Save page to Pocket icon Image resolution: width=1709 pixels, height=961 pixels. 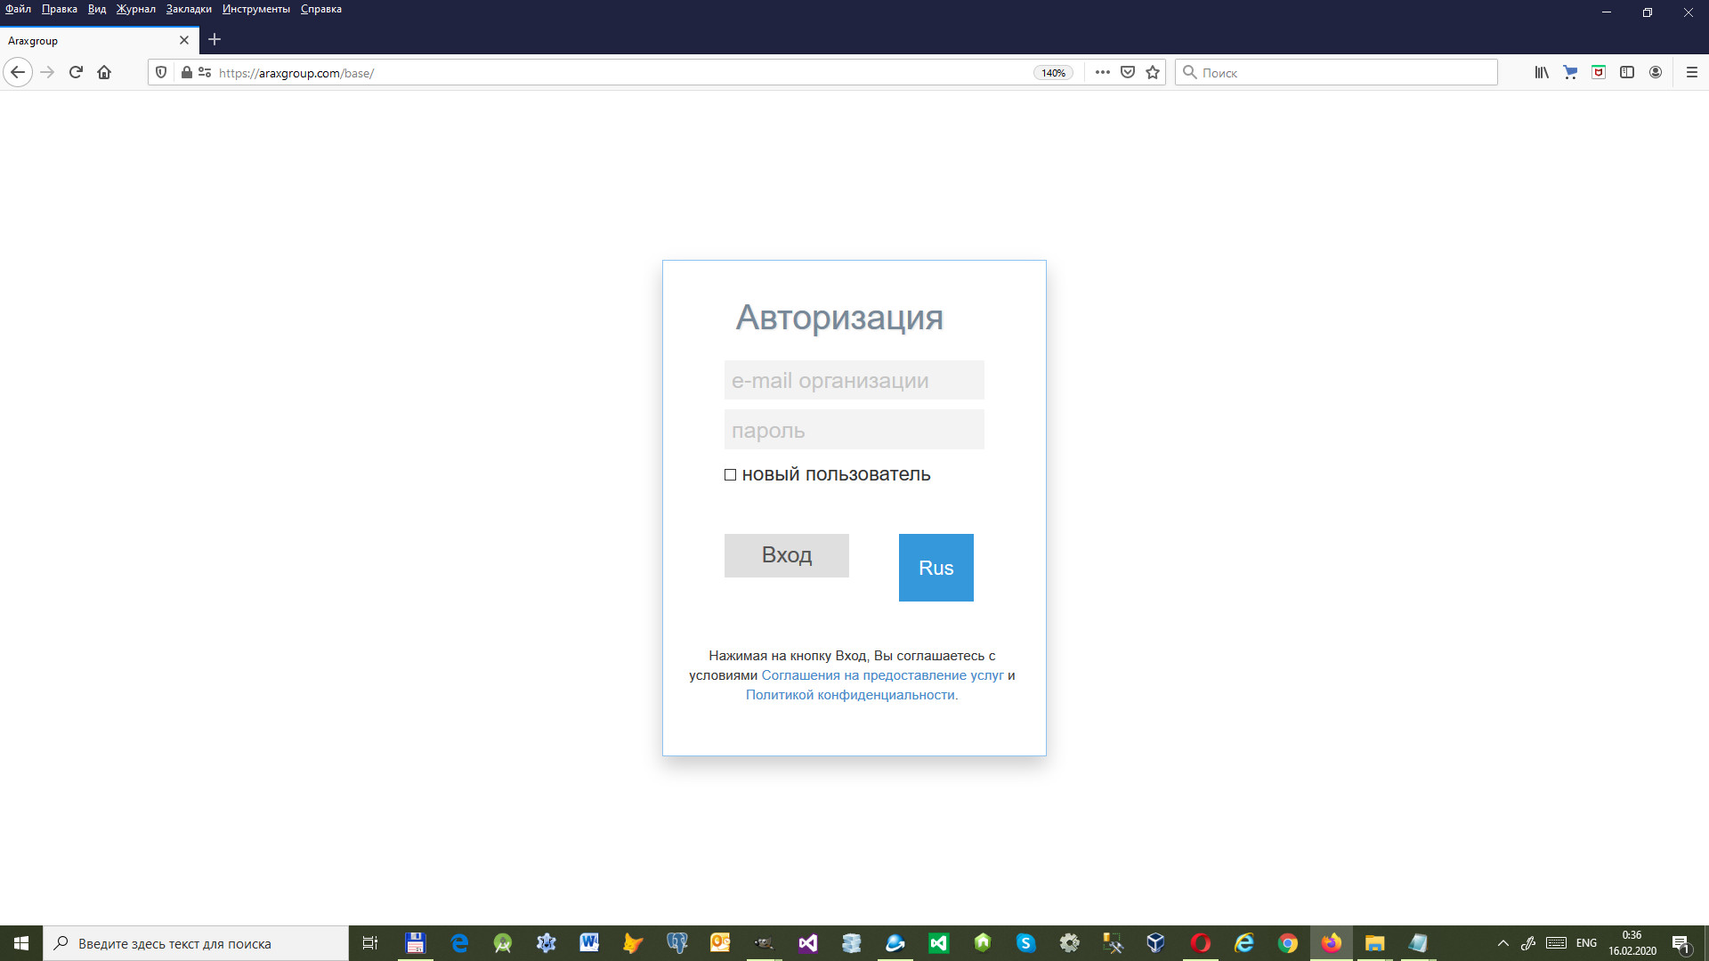(x=1128, y=73)
